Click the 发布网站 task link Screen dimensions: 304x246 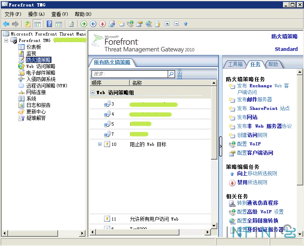247,117
